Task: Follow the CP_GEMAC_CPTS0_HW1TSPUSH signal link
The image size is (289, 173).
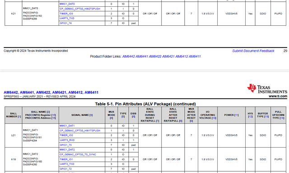Action: click(80, 130)
